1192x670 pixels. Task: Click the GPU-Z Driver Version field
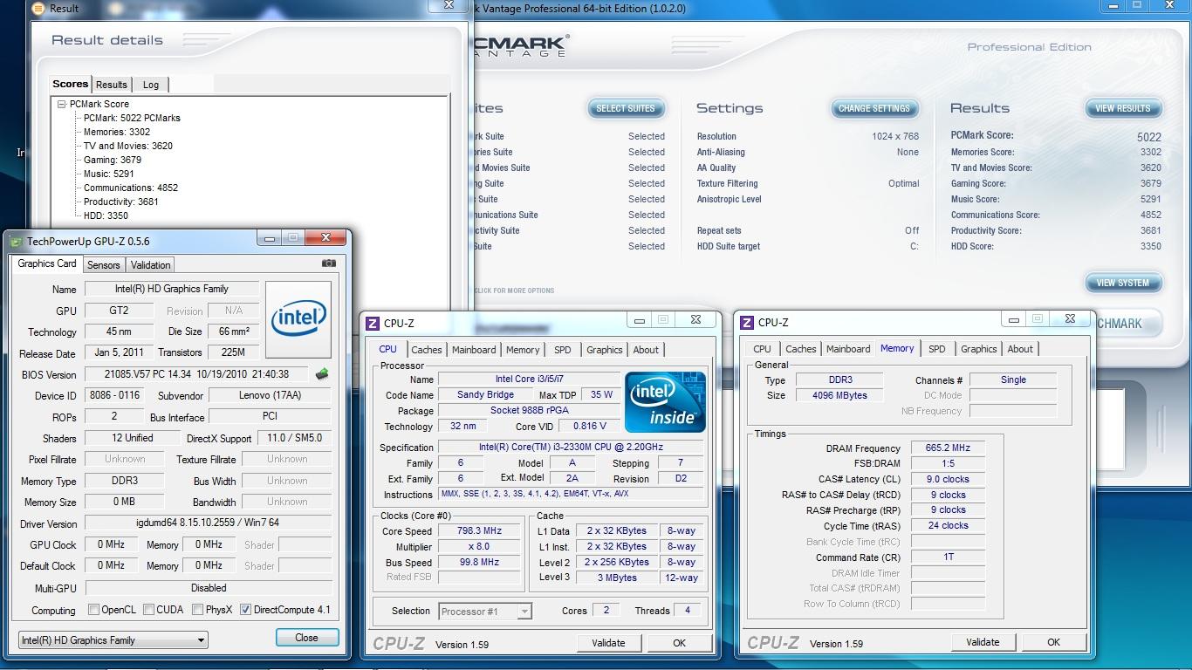click(x=208, y=523)
